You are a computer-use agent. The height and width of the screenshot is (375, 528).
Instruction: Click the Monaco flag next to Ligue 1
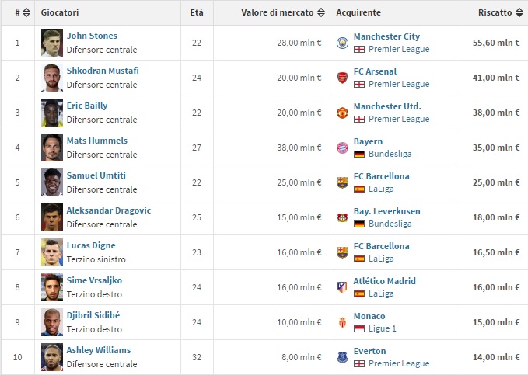point(359,328)
